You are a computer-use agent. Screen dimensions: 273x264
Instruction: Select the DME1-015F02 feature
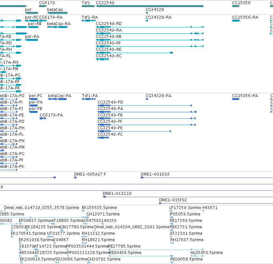173,200
